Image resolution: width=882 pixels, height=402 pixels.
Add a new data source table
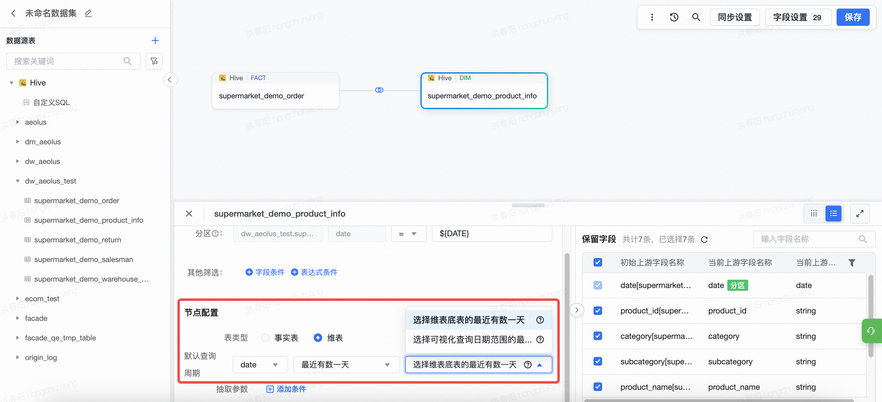(x=155, y=41)
